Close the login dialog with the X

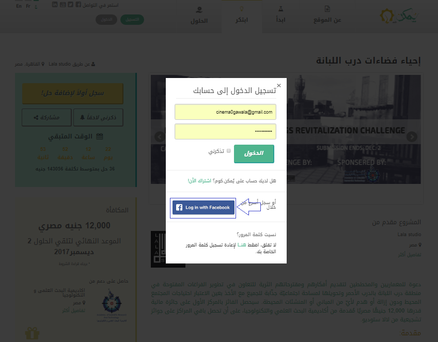click(279, 85)
